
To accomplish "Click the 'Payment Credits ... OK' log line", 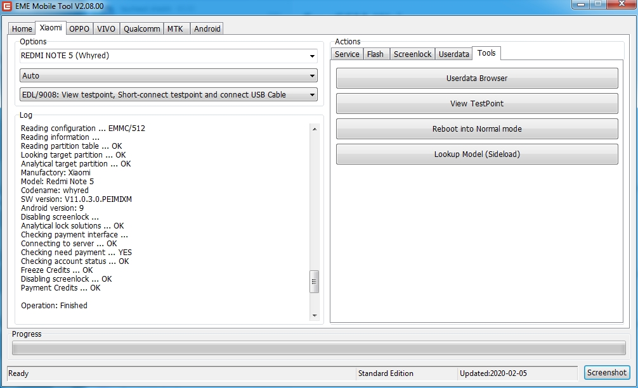I will pos(61,287).
